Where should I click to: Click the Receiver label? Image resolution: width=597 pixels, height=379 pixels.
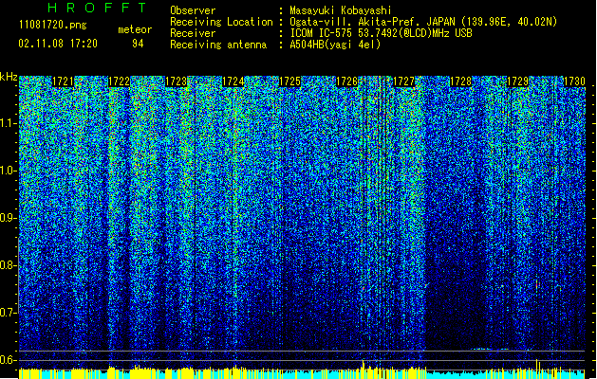pos(193,33)
